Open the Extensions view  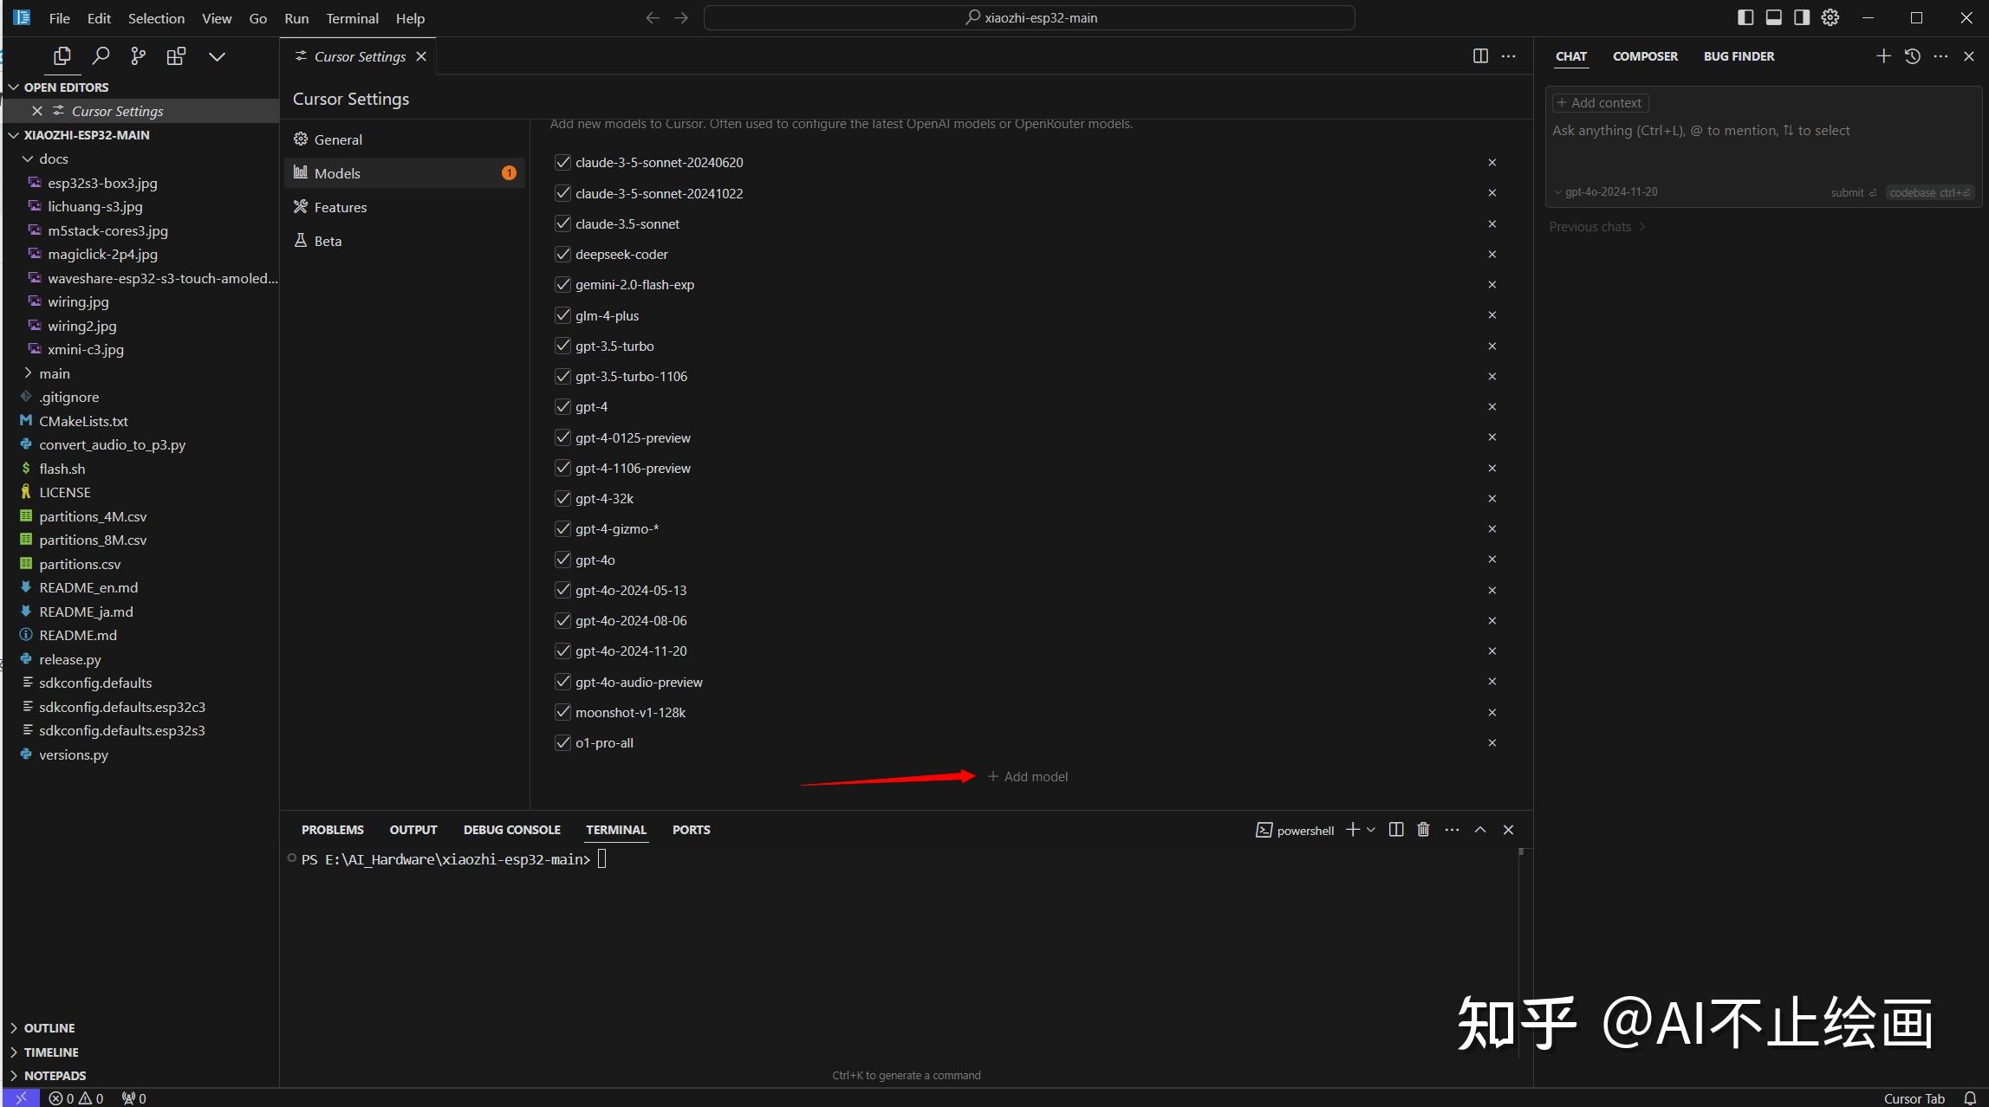(175, 55)
